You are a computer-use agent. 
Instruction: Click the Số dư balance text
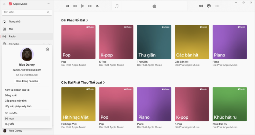tap(27, 75)
